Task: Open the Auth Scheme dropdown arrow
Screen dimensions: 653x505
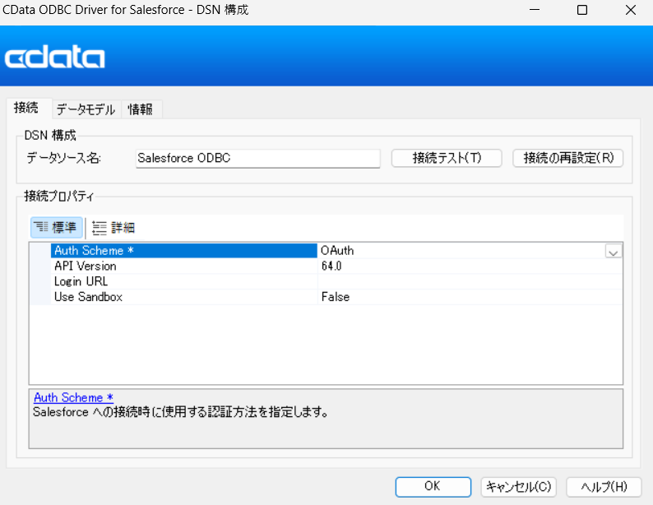Action: coord(613,252)
